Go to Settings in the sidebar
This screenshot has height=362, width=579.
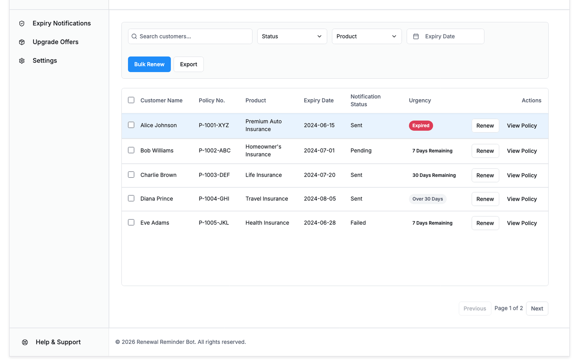point(45,60)
